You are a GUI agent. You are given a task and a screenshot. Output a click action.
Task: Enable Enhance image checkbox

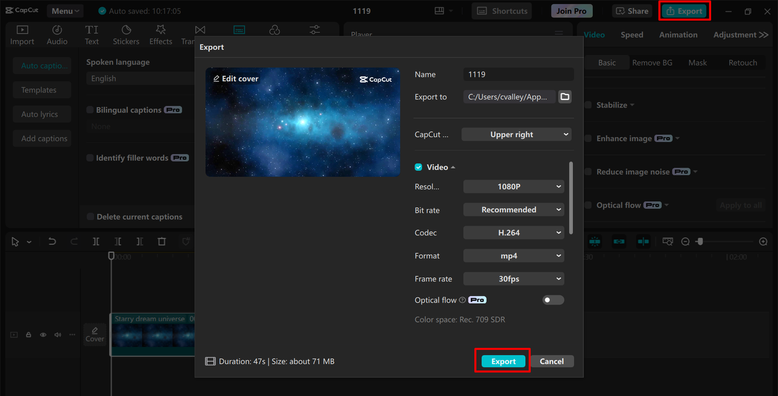point(588,139)
